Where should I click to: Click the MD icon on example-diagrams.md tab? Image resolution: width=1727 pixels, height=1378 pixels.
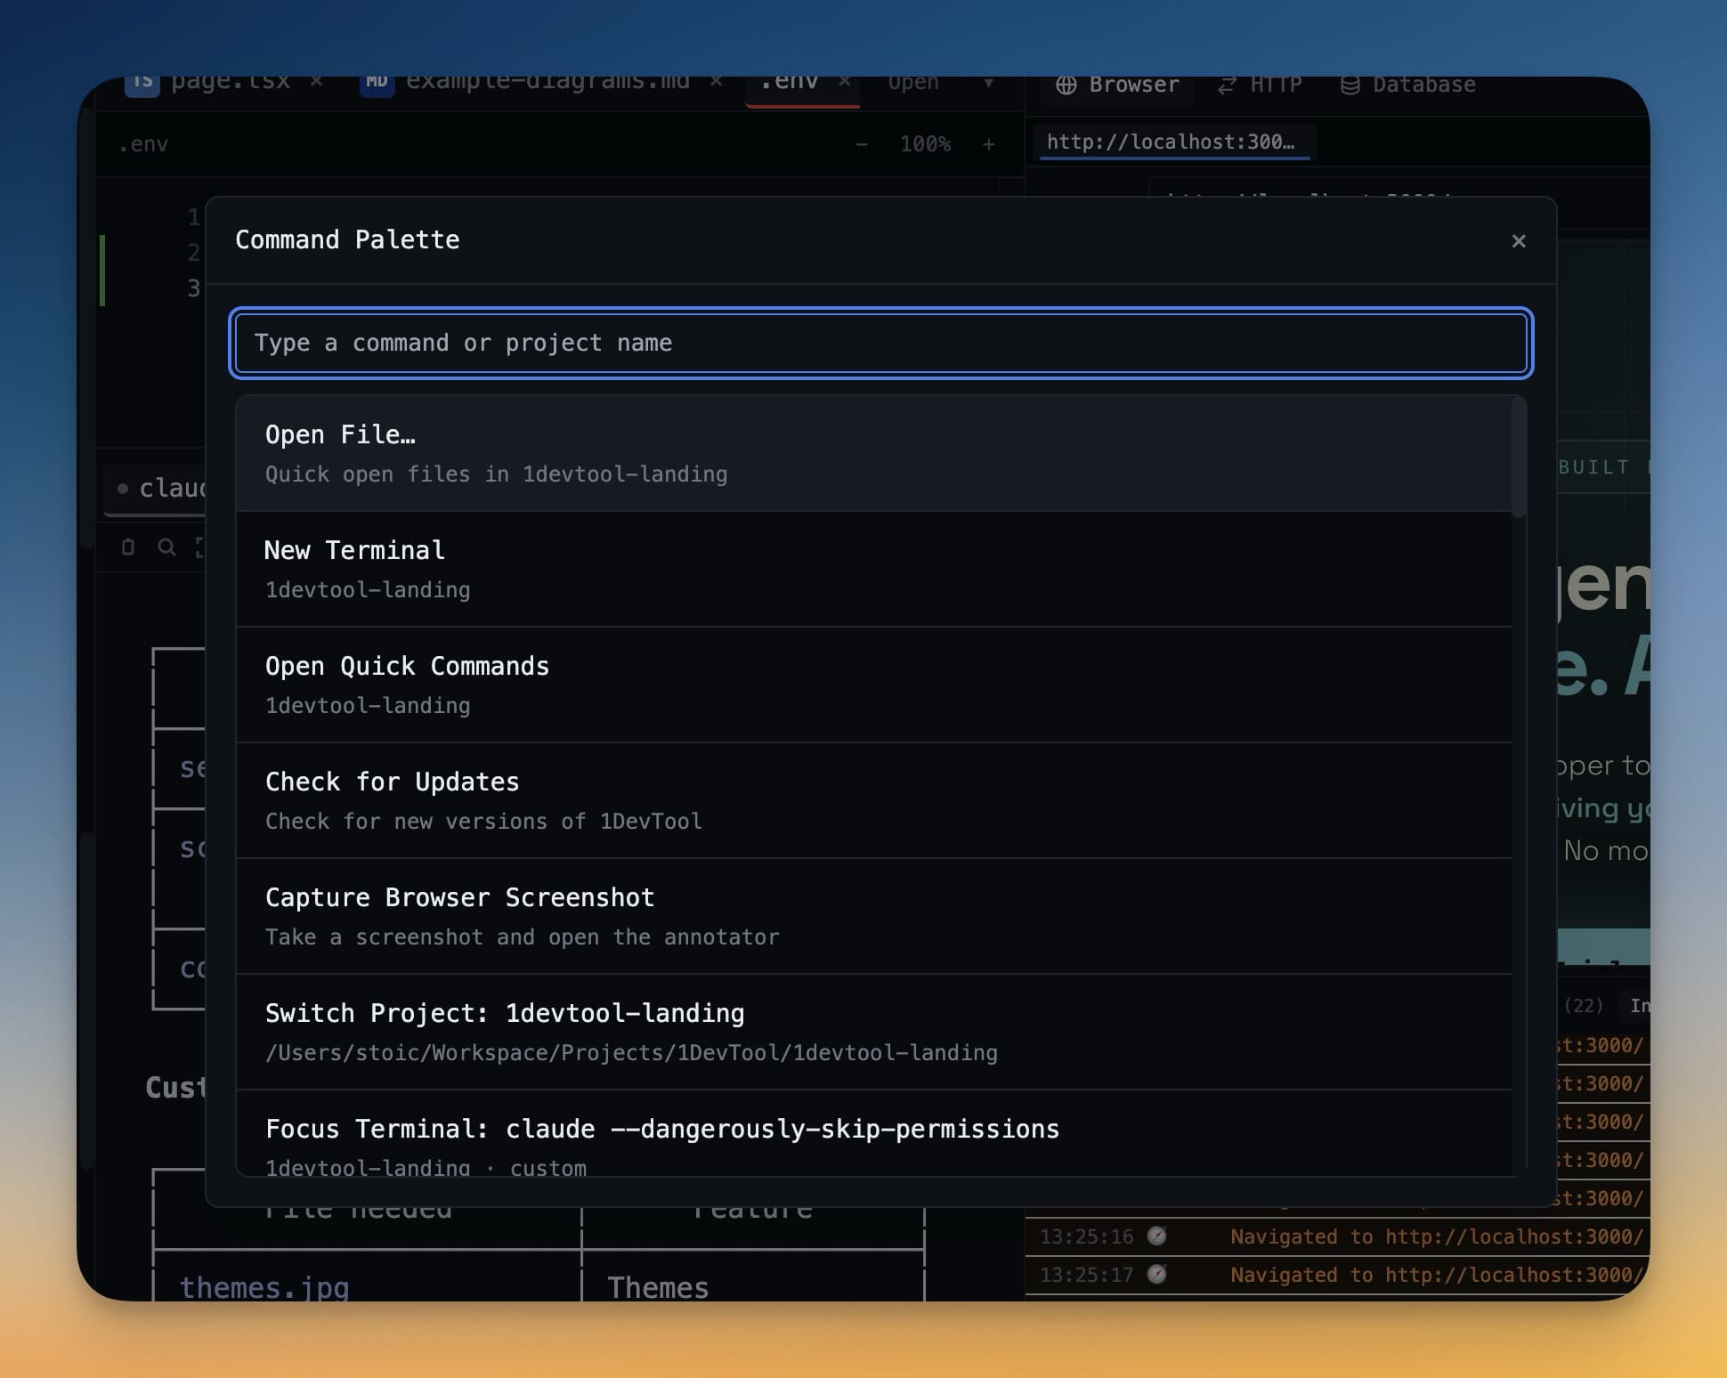(377, 82)
